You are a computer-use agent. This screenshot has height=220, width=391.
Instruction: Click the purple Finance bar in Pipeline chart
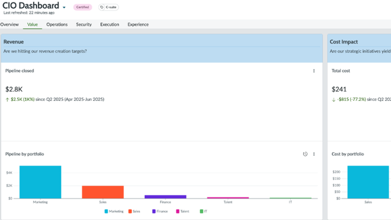(x=166, y=197)
